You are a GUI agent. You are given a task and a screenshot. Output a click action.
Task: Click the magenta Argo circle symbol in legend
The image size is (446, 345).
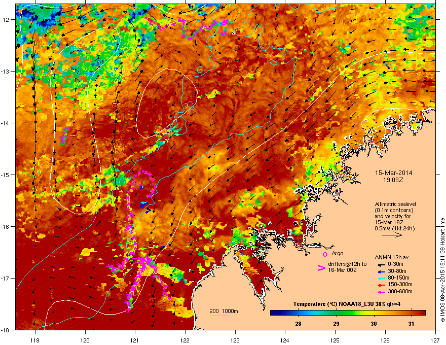pos(325,255)
